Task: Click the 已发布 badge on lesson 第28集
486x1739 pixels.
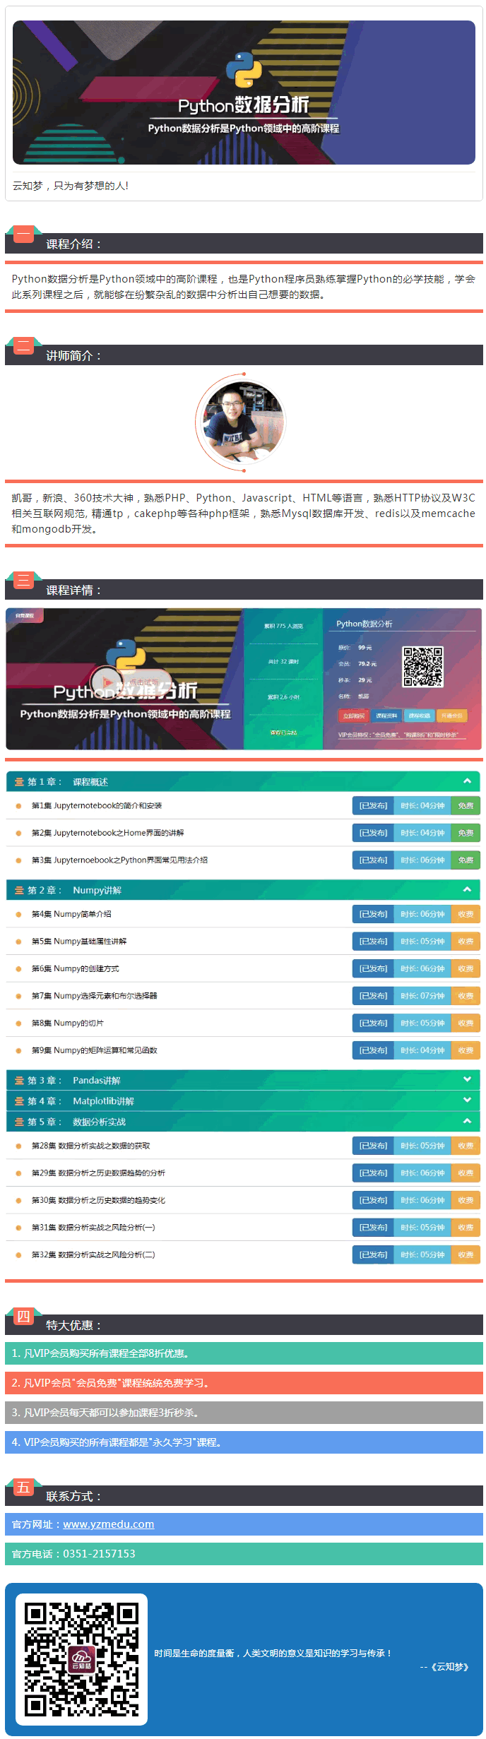Action: tap(373, 1146)
